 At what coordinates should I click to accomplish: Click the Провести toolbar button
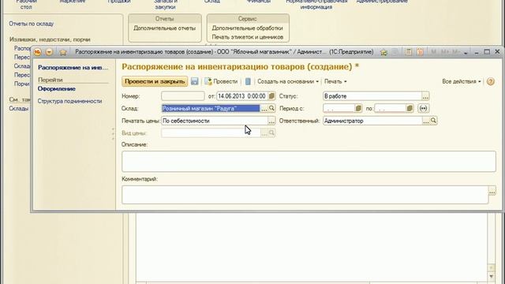coord(222,81)
